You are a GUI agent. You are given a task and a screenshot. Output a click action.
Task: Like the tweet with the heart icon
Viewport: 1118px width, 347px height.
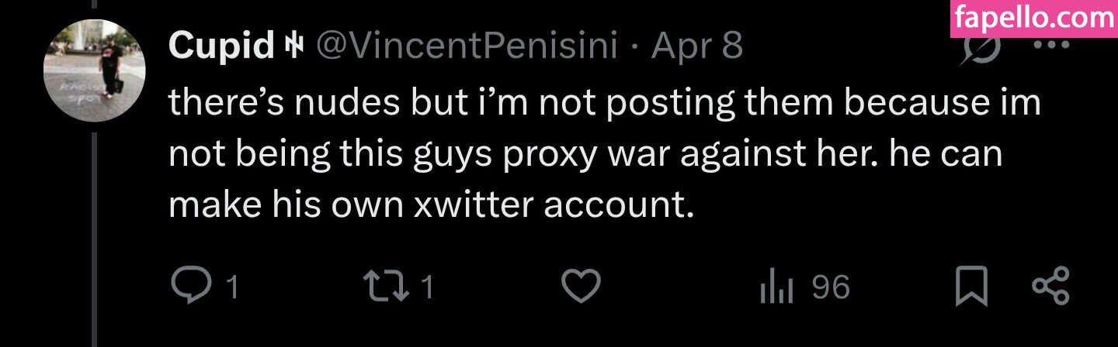pyautogui.click(x=580, y=288)
